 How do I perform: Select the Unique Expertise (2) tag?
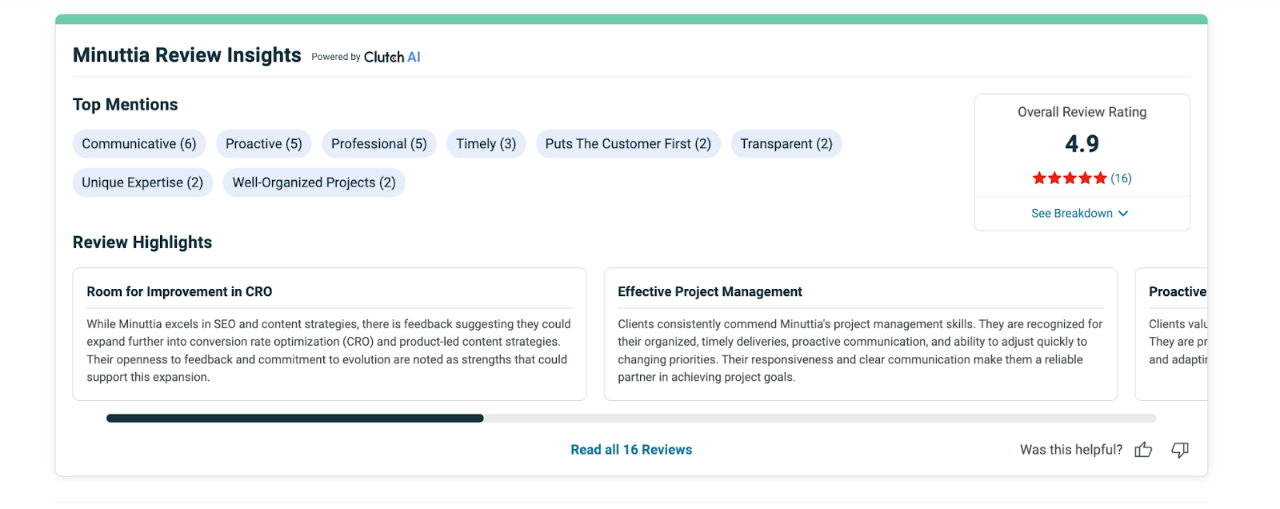click(142, 182)
